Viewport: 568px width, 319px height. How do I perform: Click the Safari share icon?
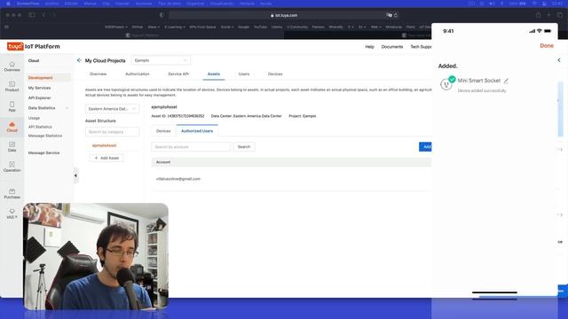click(x=539, y=15)
